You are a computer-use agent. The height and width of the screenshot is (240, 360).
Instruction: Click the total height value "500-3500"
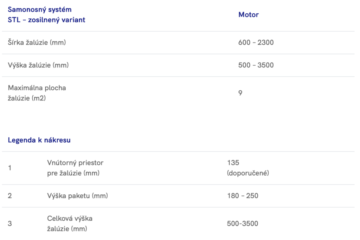pyautogui.click(x=243, y=223)
